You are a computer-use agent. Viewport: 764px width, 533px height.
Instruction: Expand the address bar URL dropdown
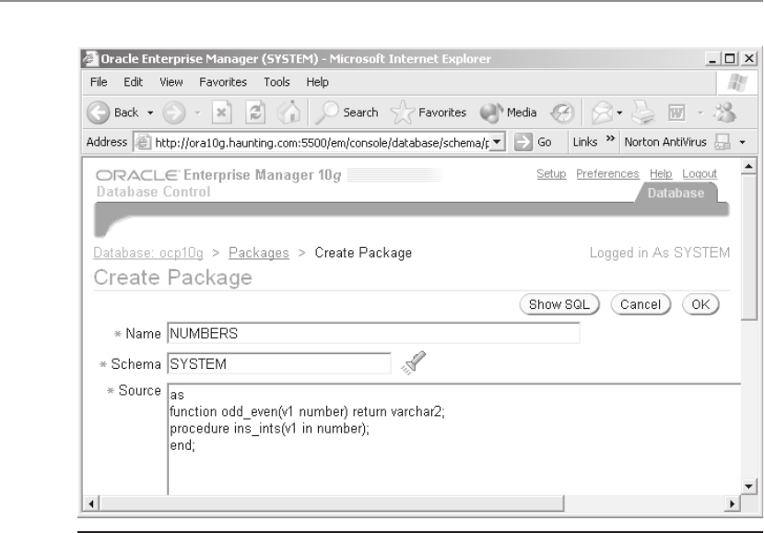tap(497, 142)
